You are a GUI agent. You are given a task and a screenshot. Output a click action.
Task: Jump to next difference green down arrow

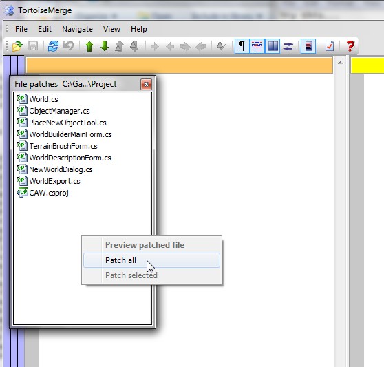click(x=105, y=46)
